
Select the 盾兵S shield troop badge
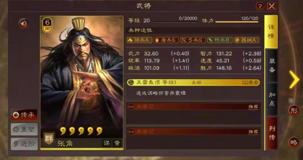click(x=166, y=40)
